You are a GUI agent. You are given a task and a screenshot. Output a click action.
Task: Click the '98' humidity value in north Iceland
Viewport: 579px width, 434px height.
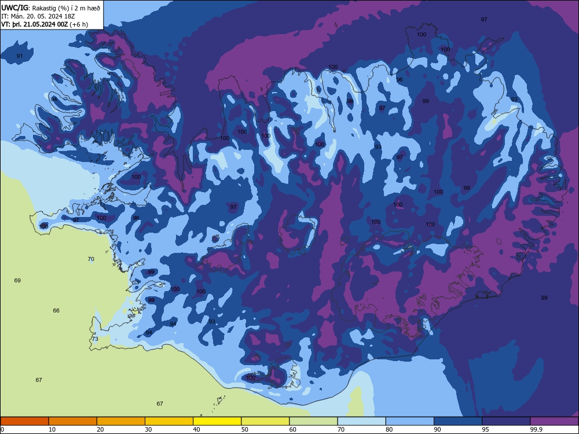click(x=350, y=101)
